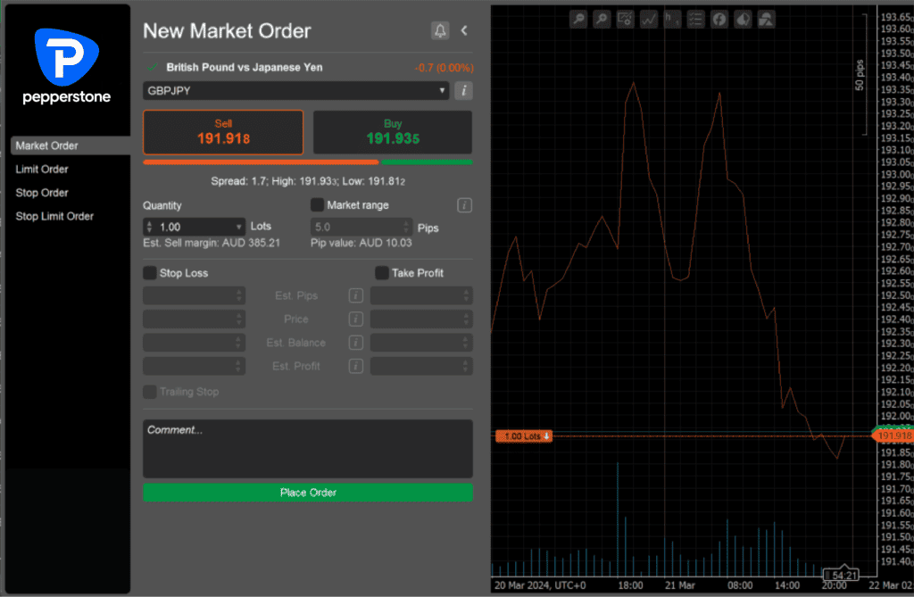Screen dimensions: 914x597
Task: Enable the Stop Loss checkbox
Action: [x=148, y=273]
